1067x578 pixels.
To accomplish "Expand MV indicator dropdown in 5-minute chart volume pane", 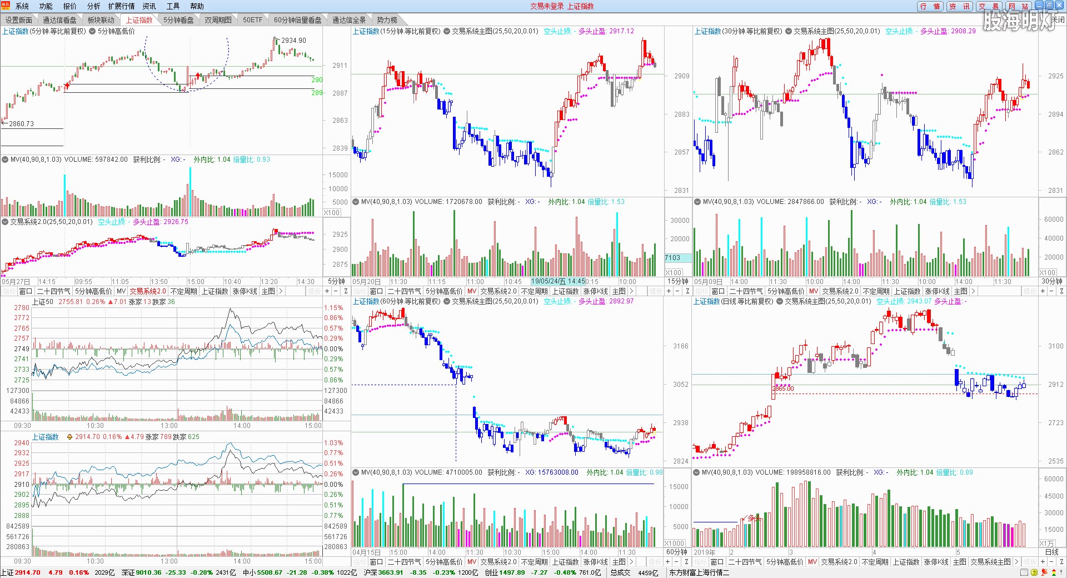I will tap(5, 160).
